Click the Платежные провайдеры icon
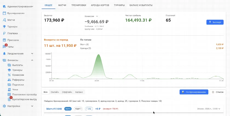This screenshot has height=116, width=230. pyautogui.click(x=9, y=95)
